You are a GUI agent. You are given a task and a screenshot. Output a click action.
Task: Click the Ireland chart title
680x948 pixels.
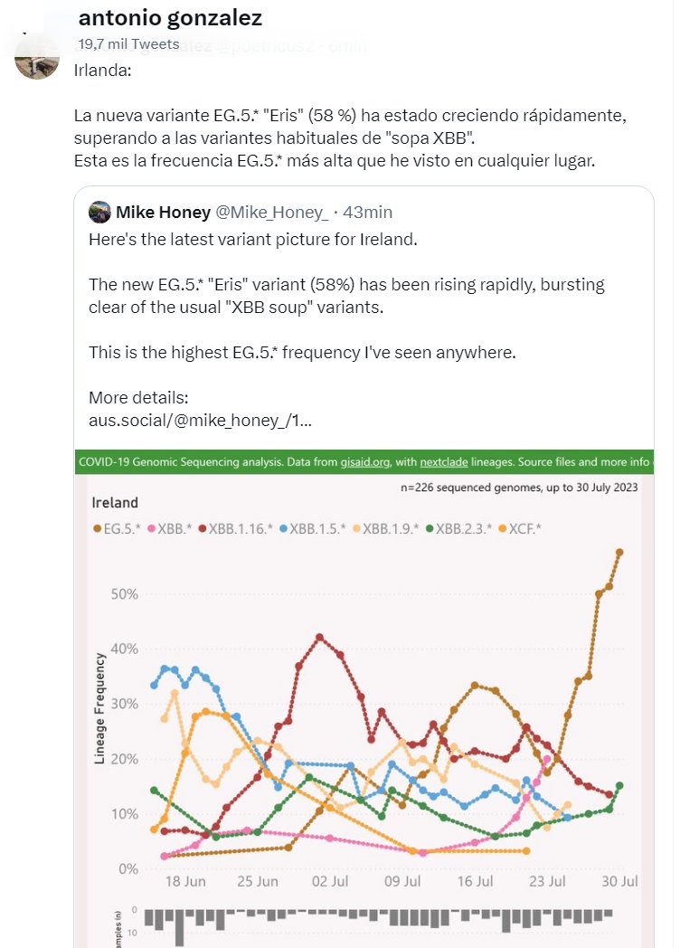click(x=116, y=502)
